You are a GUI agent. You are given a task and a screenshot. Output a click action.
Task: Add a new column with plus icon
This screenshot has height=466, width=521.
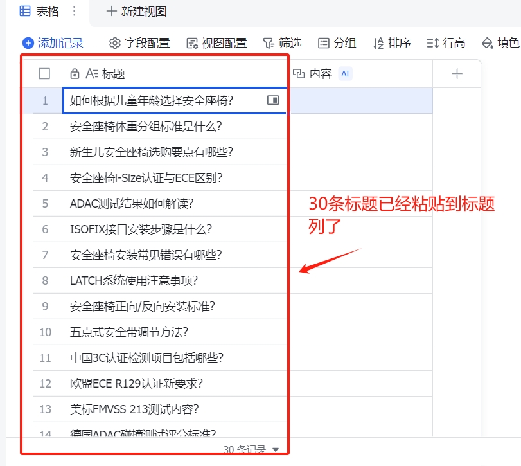click(457, 74)
